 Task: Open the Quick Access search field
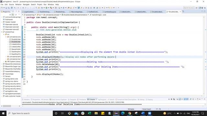point(188,8)
